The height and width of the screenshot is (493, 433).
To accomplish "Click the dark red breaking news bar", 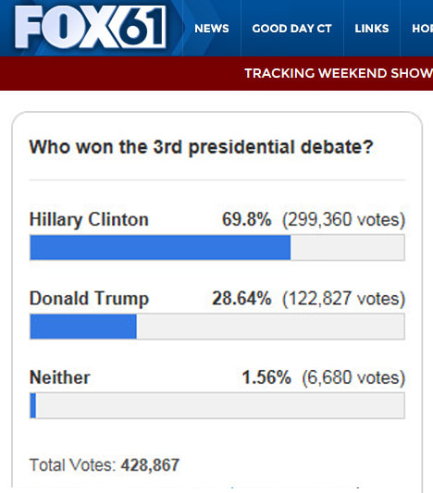I will pyautogui.click(x=216, y=74).
